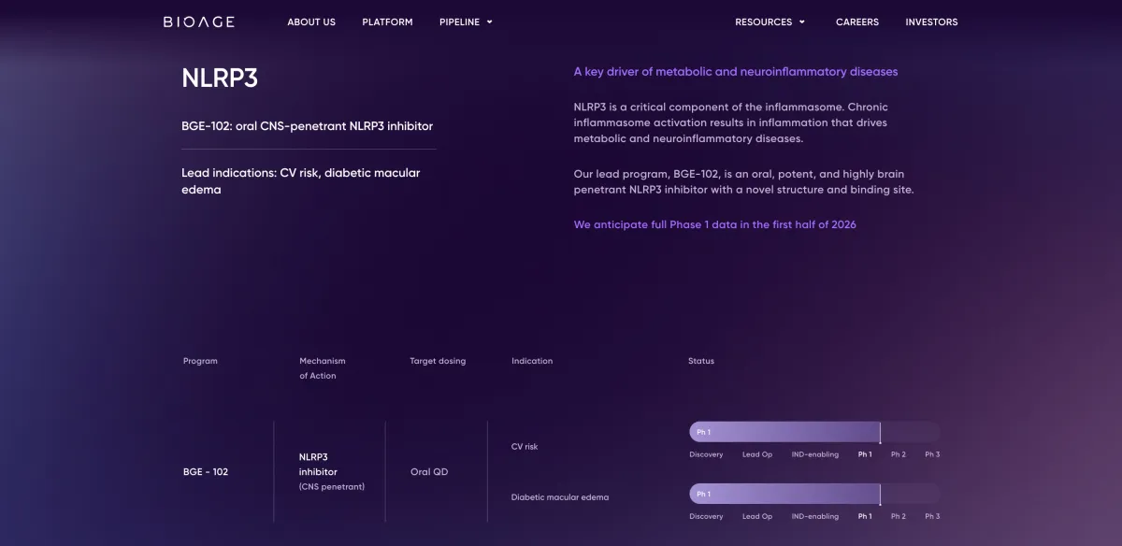Navigate to the Investors page
Screen dimensions: 1122x546
(931, 22)
